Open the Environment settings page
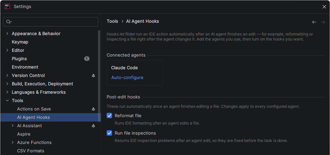 point(25,67)
